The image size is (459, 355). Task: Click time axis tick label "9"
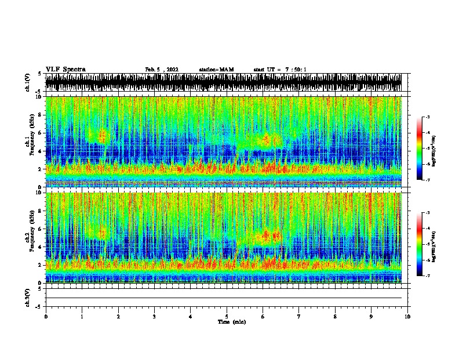371,317
